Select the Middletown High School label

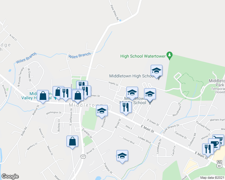click(x=132, y=76)
